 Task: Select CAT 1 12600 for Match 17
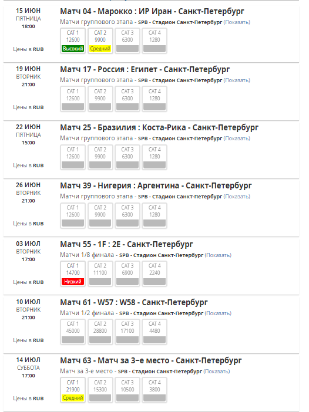click(73, 99)
